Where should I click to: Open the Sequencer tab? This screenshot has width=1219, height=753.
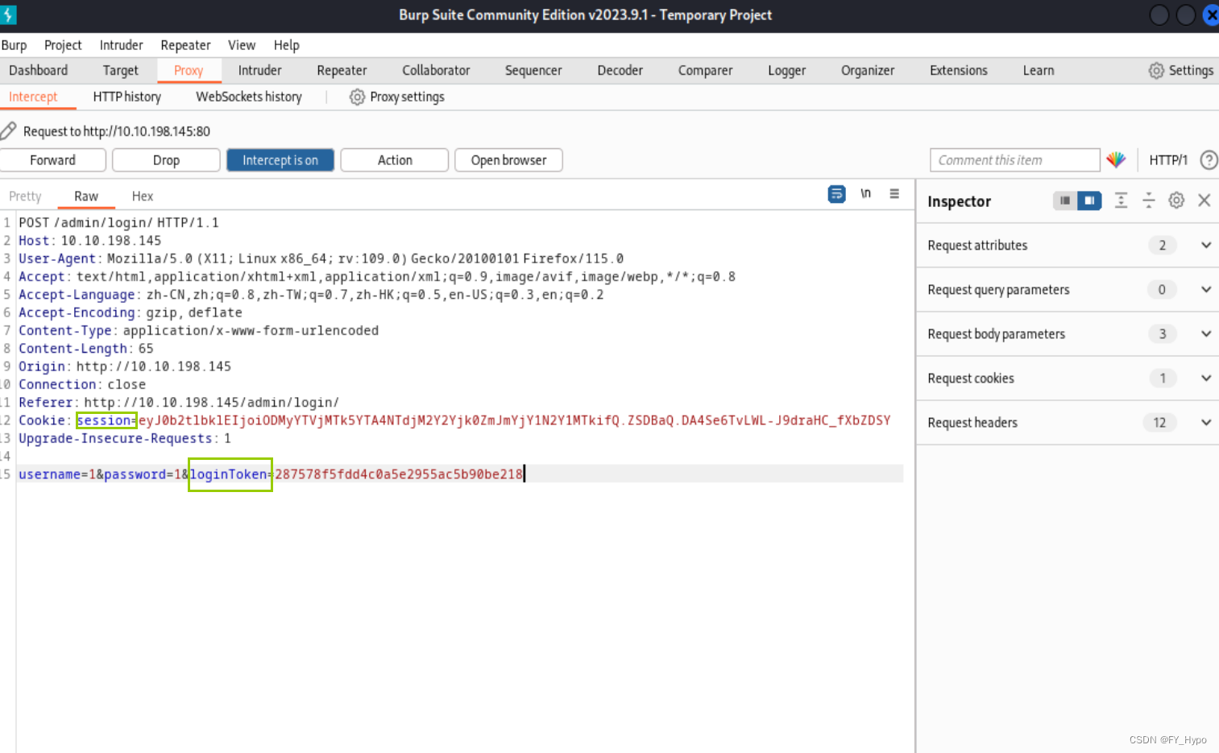tap(533, 70)
